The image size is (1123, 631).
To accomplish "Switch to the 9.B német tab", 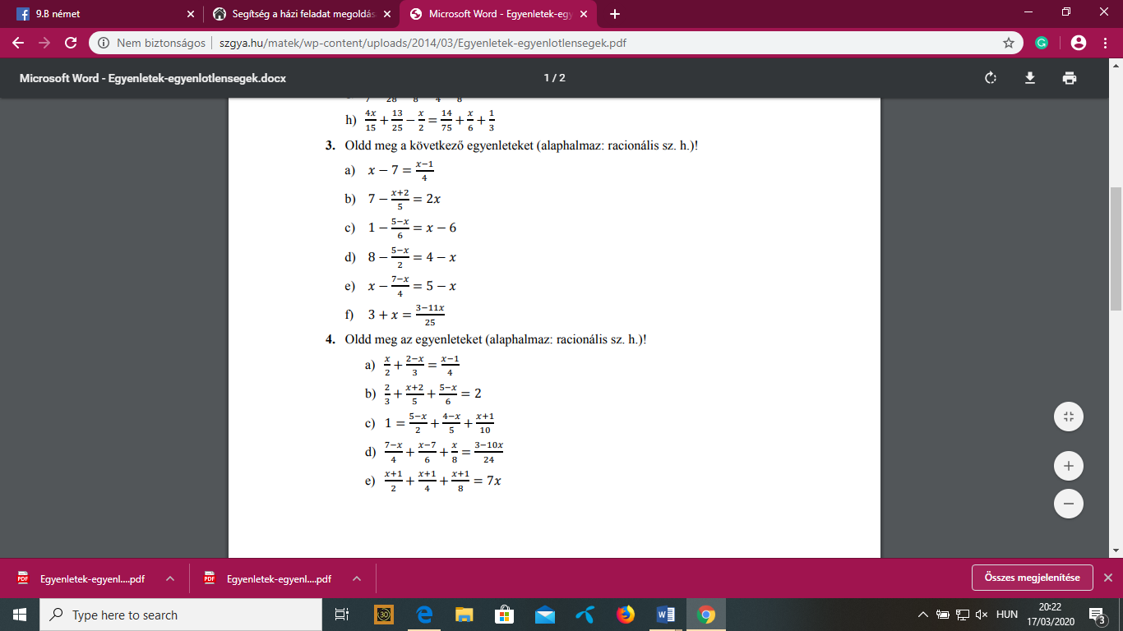I will coord(104,14).
